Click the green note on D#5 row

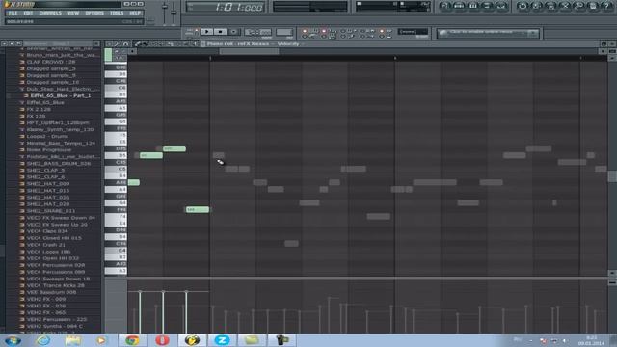click(x=174, y=148)
